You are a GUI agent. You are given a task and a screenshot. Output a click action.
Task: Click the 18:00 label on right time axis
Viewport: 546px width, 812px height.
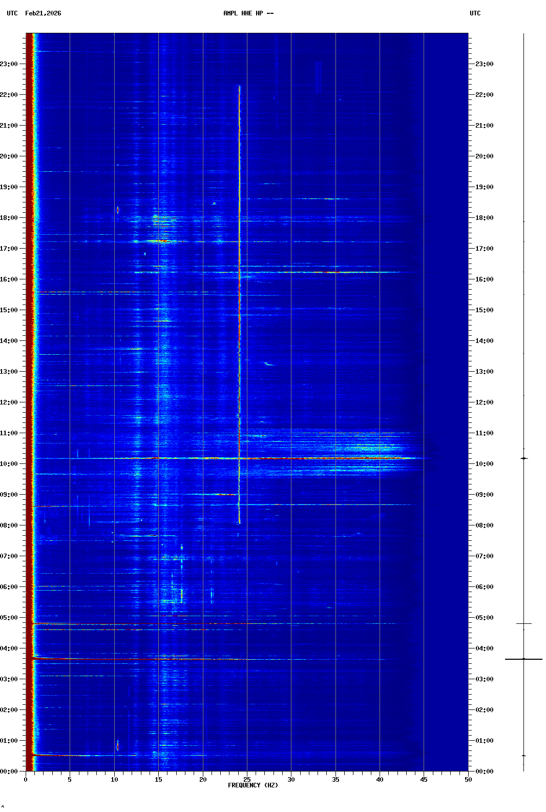pyautogui.click(x=484, y=218)
